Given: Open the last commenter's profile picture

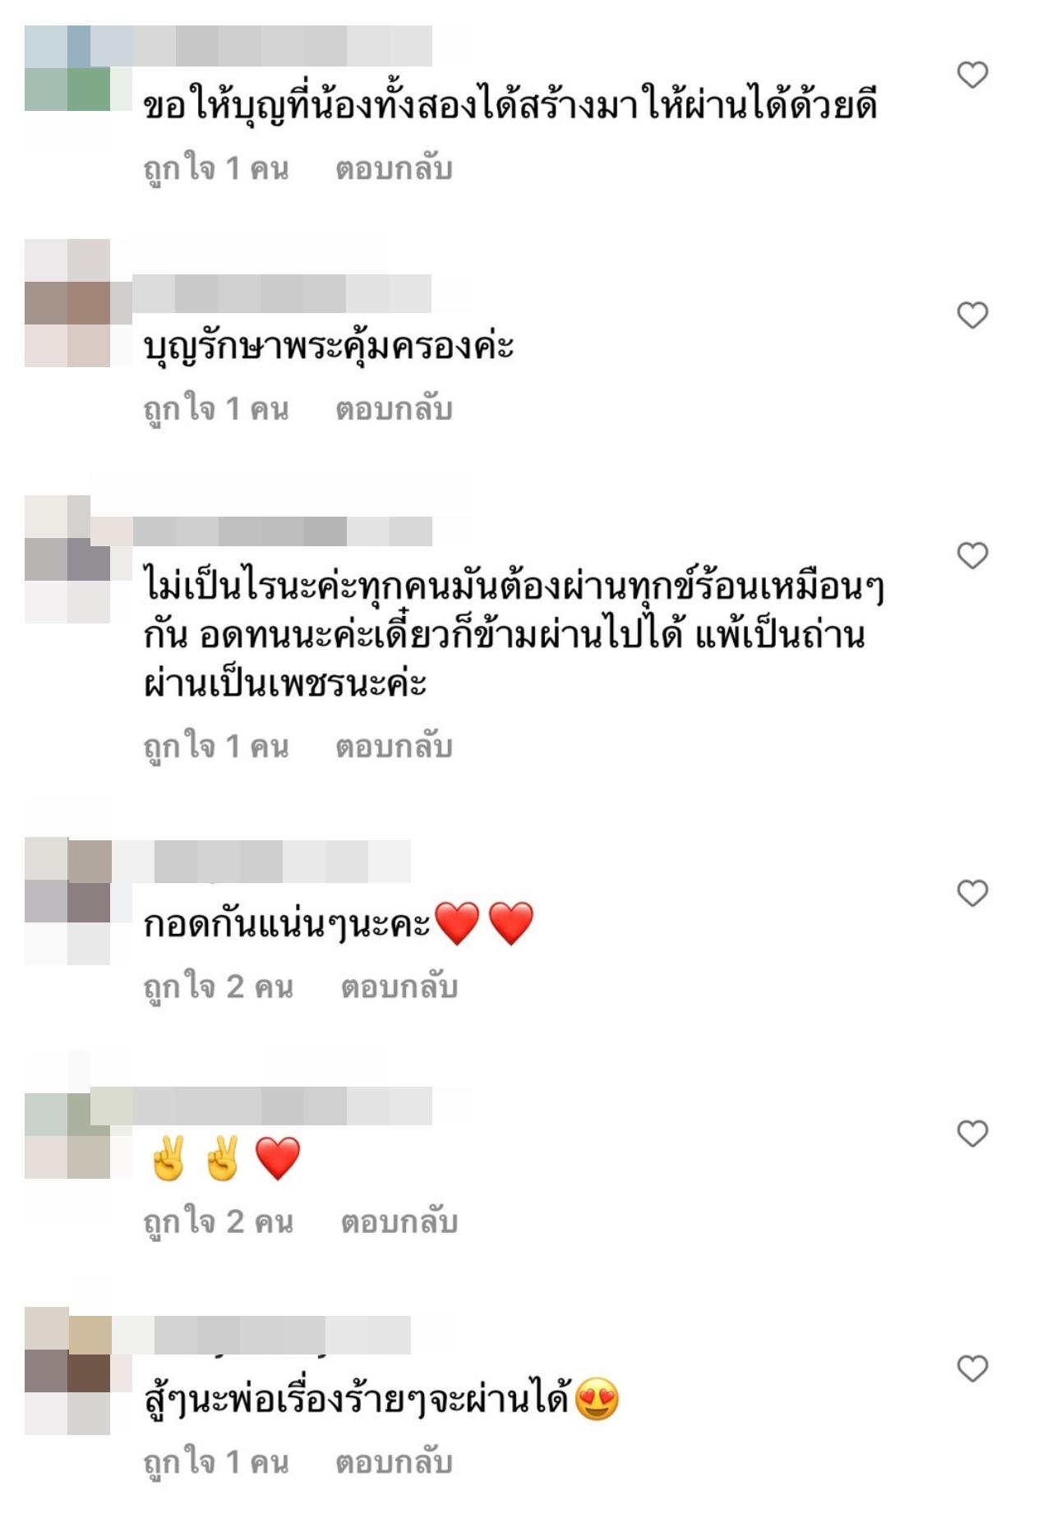Looking at the screenshot, I should (x=67, y=1371).
